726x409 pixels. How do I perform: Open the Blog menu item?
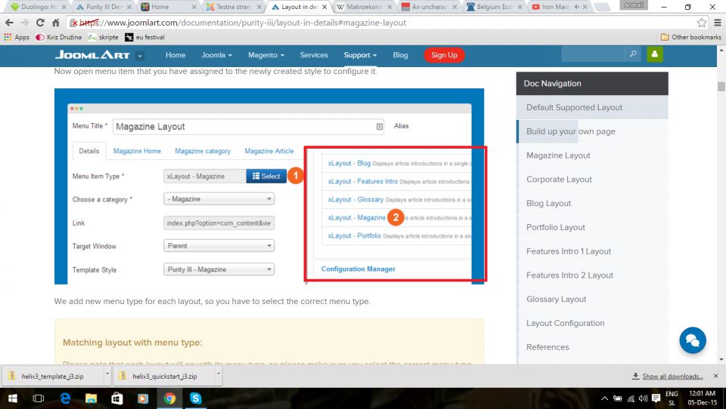401,55
